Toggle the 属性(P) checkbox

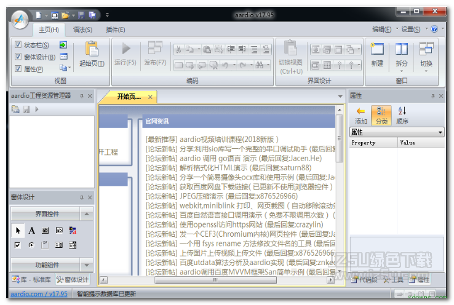coord(18,69)
